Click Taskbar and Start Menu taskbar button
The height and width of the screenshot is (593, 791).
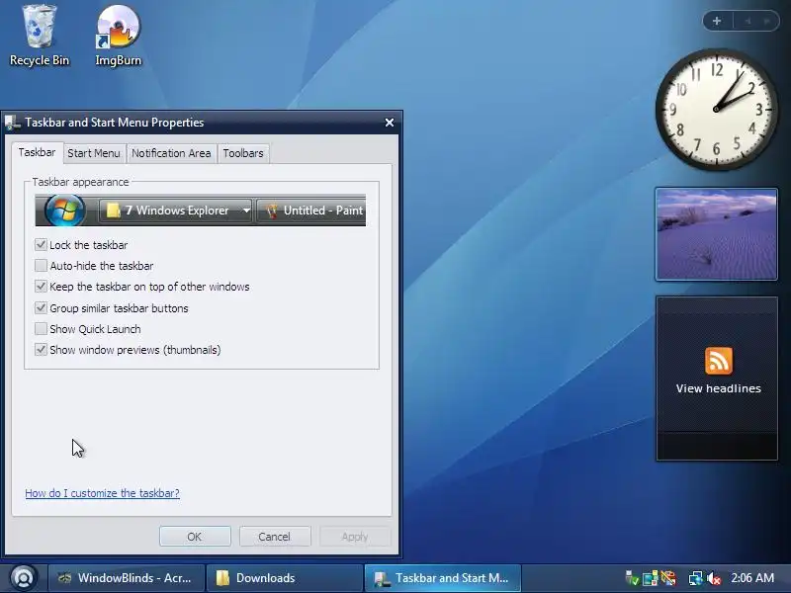442,578
